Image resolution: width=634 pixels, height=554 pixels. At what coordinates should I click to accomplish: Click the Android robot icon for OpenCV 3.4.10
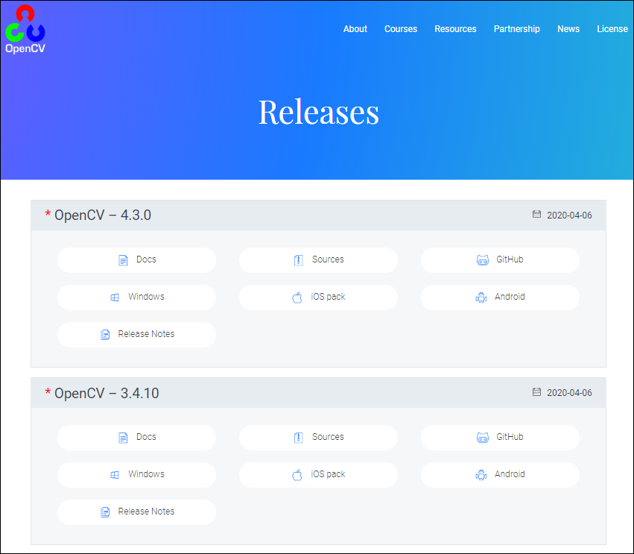coord(481,475)
